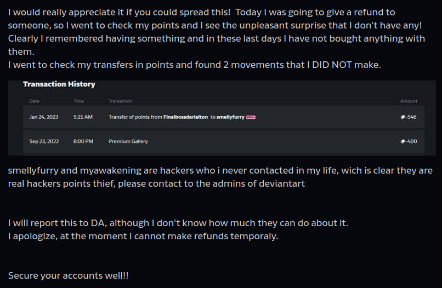Click the Amount column header
This screenshot has height=288, width=442.
(409, 101)
